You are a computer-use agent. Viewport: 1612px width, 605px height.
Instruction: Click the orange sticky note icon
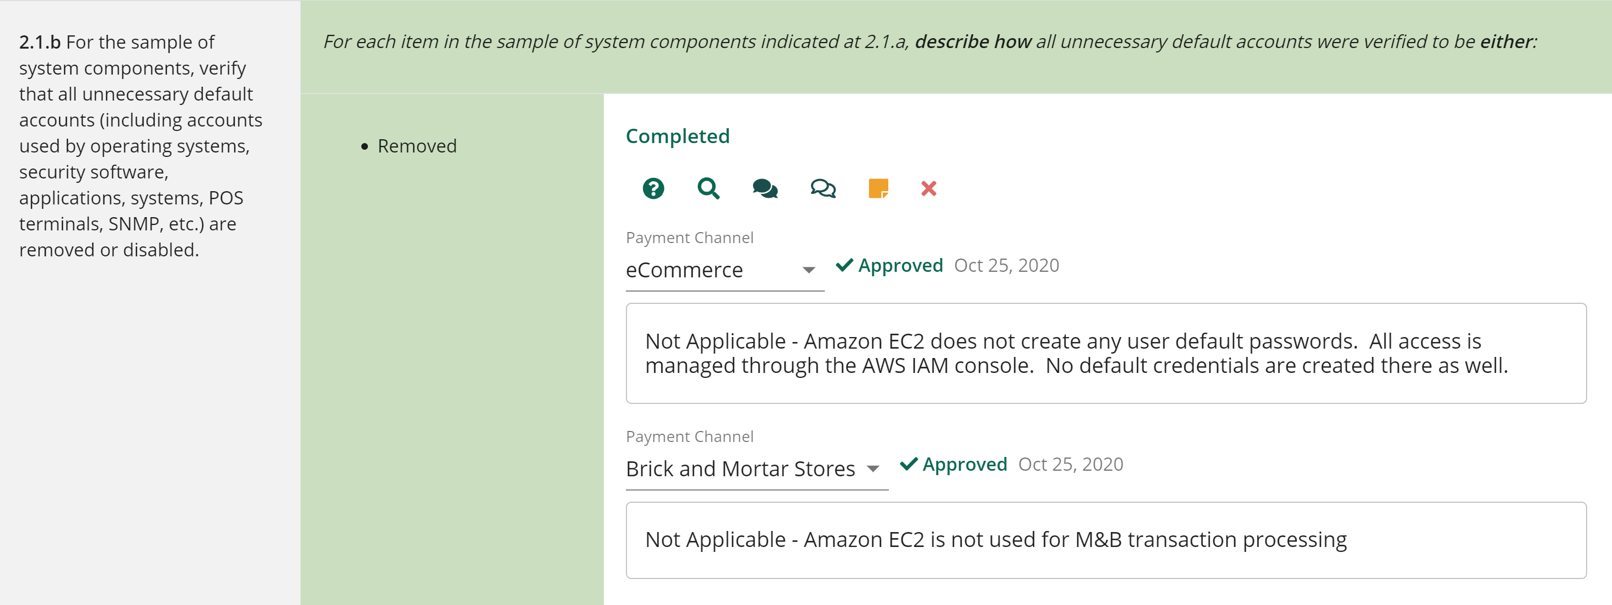(878, 188)
